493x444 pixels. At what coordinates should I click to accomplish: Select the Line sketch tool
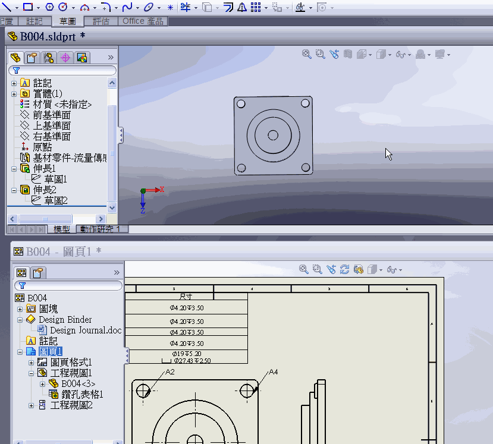[7, 7]
